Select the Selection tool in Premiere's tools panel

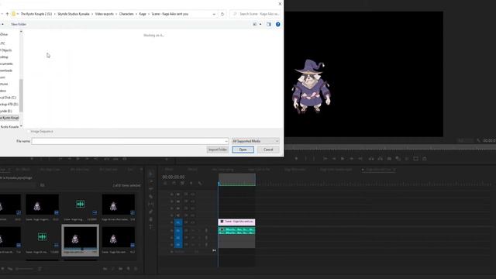151,174
